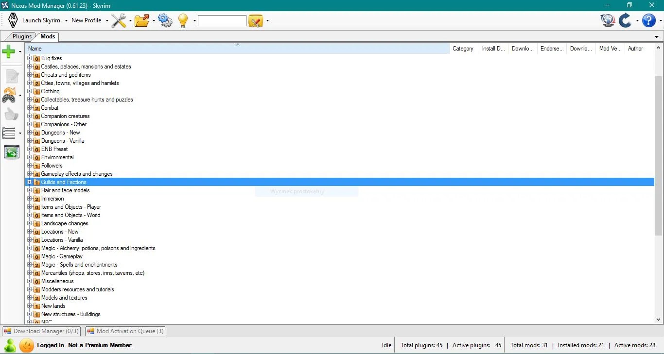Open the Settings gear icon
This screenshot has height=354, width=664.
165,20
